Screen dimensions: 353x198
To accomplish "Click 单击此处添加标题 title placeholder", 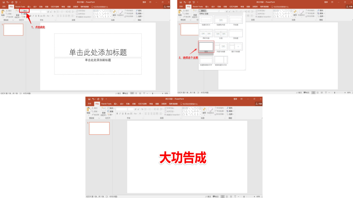I will pos(98,52).
